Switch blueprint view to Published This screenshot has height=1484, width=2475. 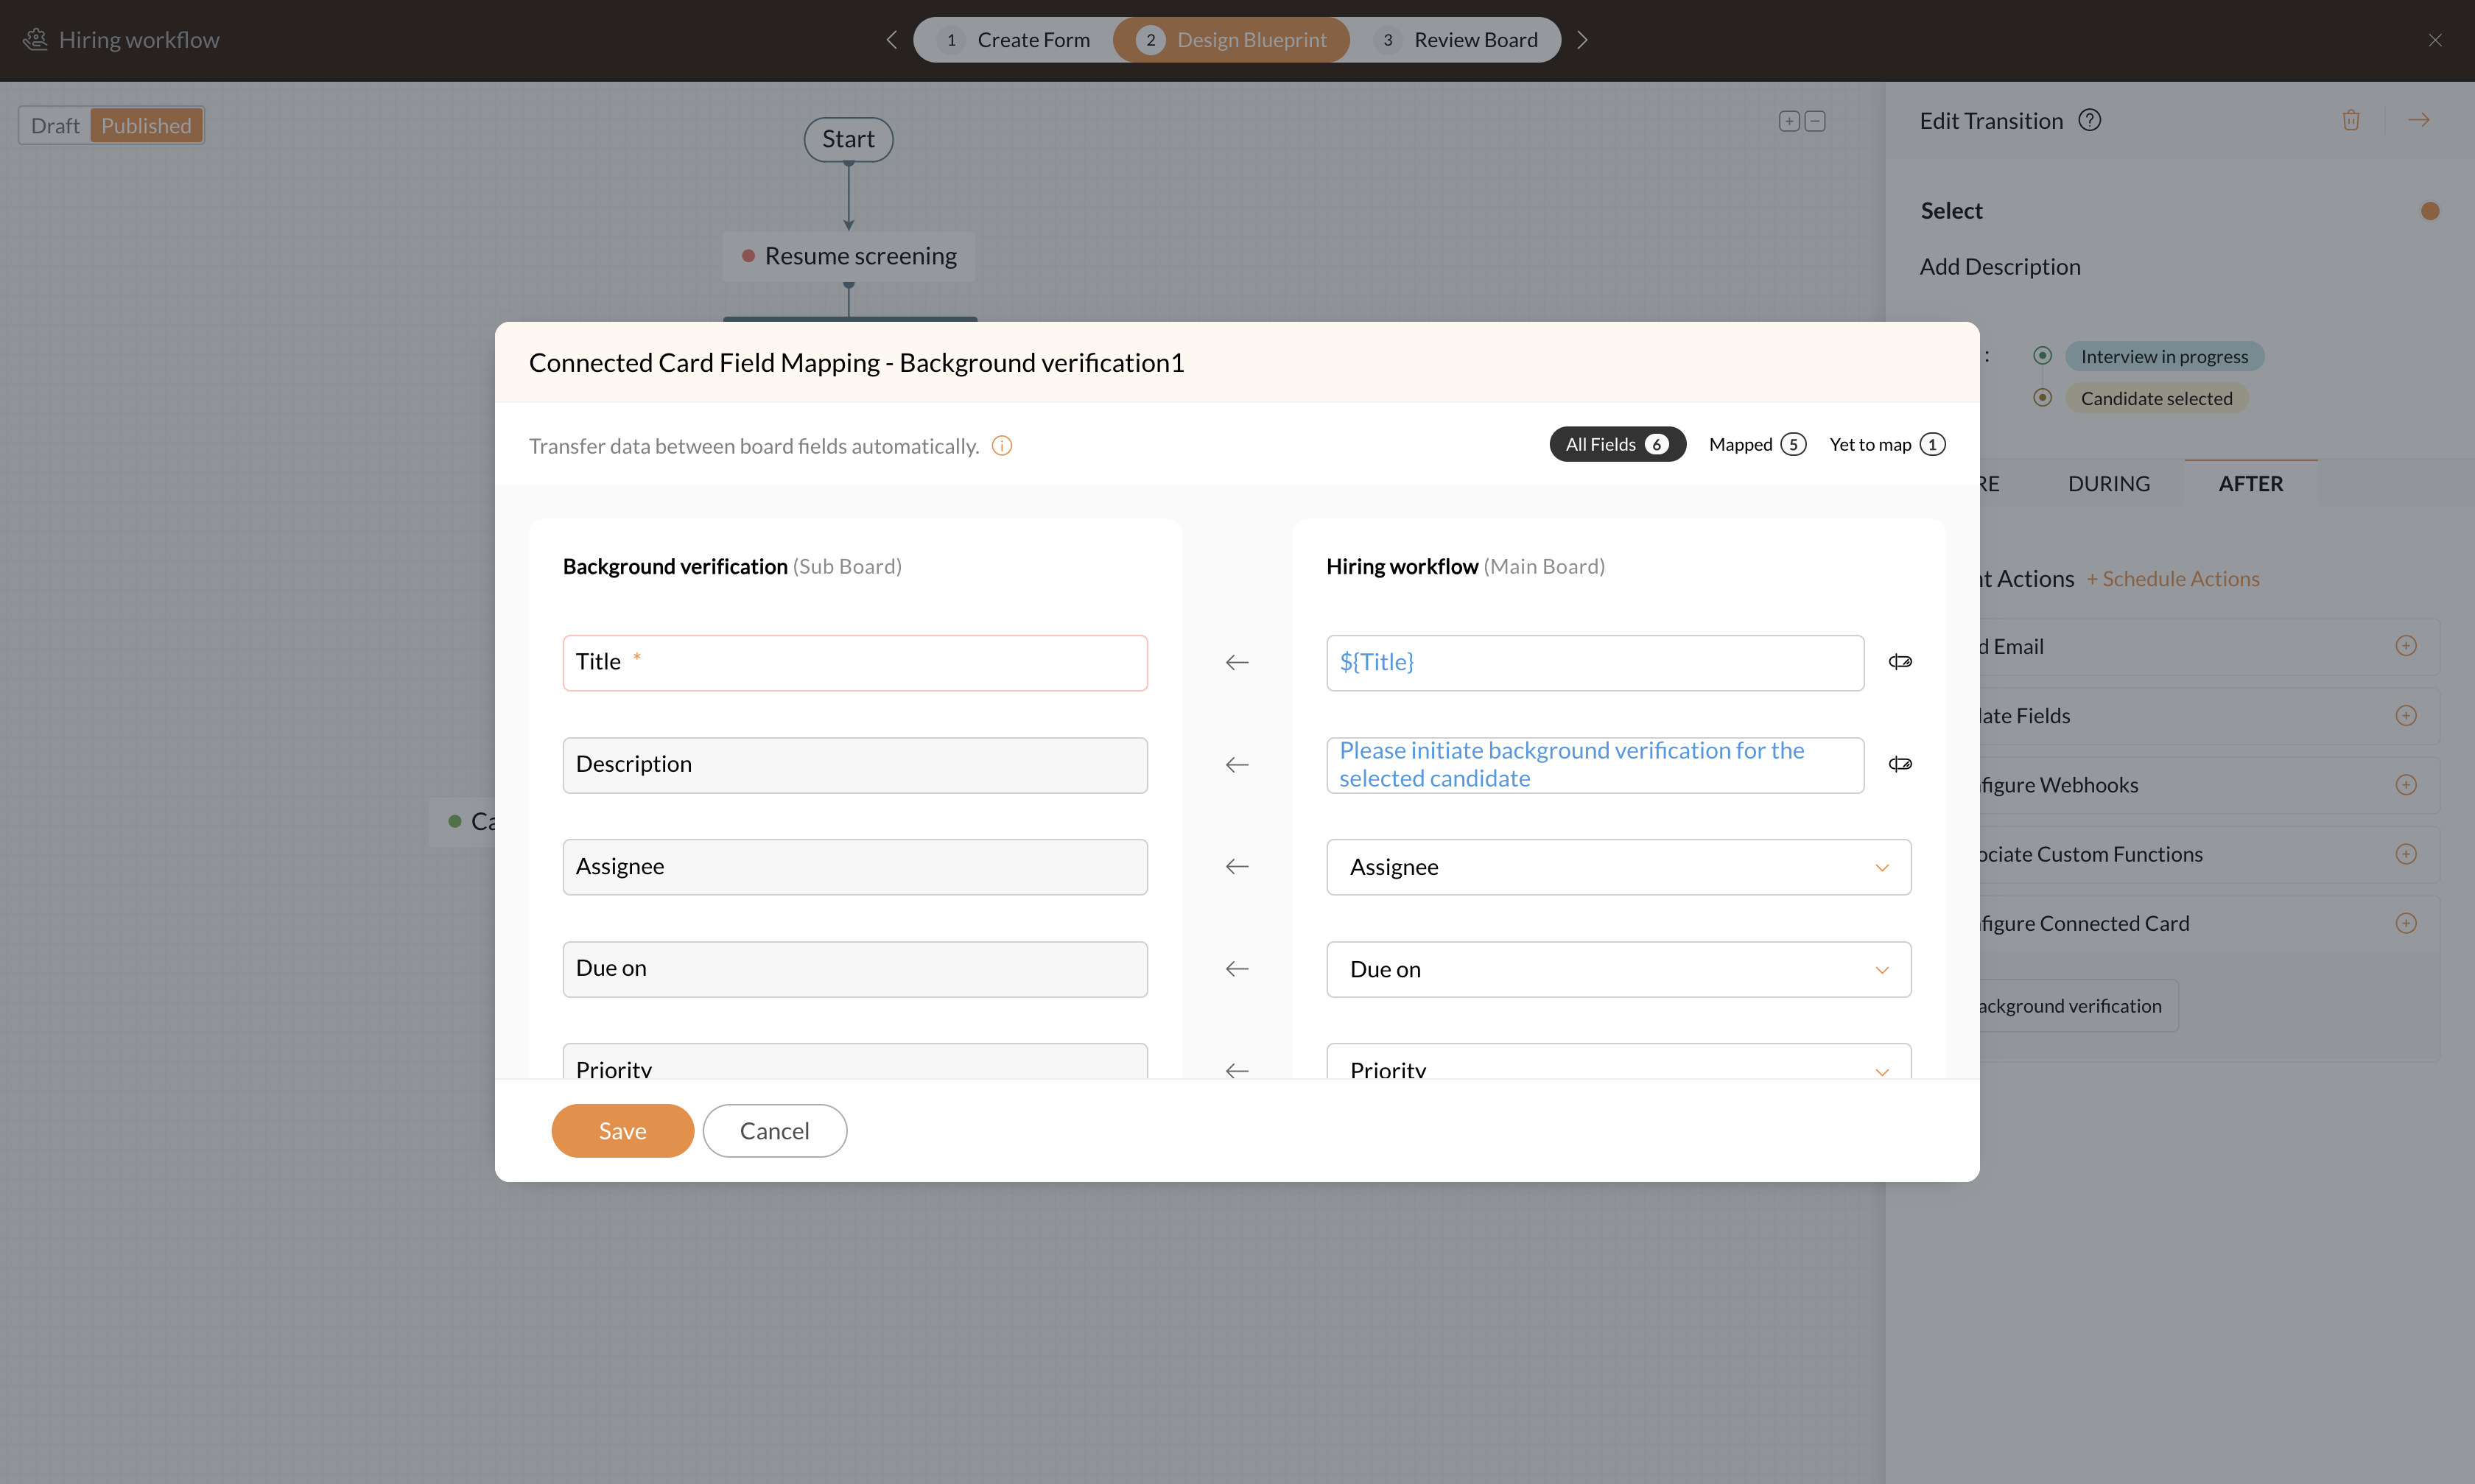(146, 126)
